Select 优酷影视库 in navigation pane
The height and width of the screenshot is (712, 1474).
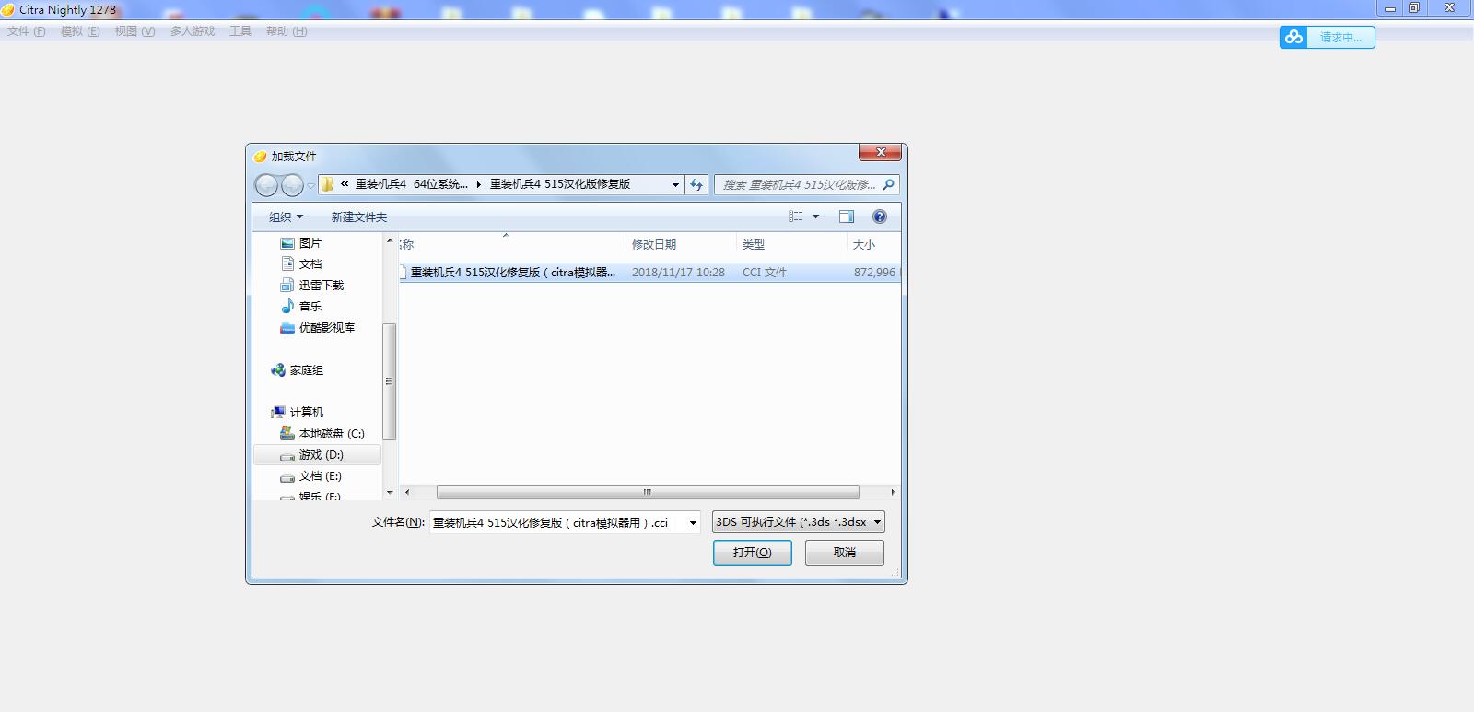click(327, 328)
